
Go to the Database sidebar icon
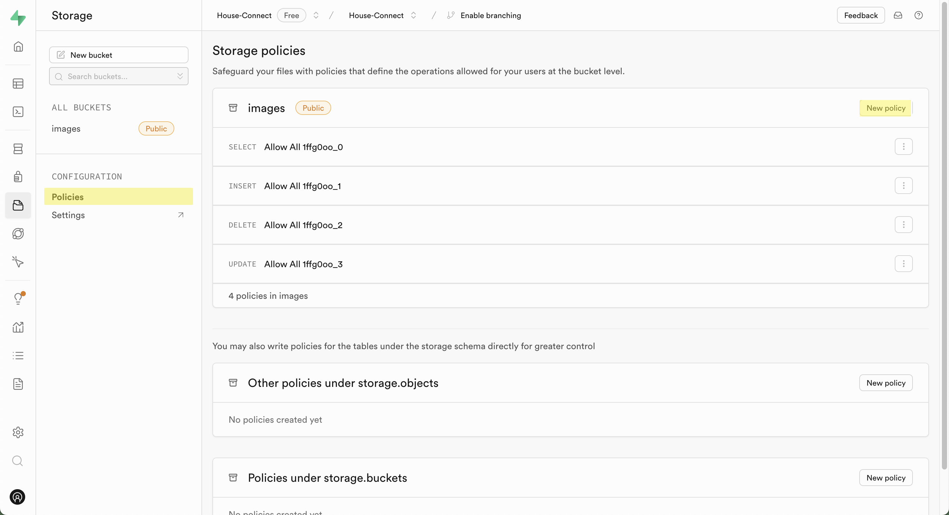pyautogui.click(x=18, y=148)
